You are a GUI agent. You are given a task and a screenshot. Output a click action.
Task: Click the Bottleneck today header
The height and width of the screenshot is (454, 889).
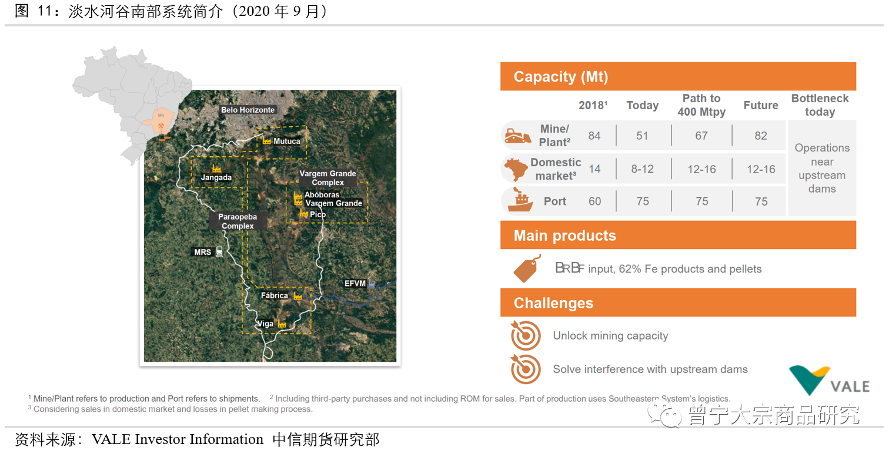point(820,105)
